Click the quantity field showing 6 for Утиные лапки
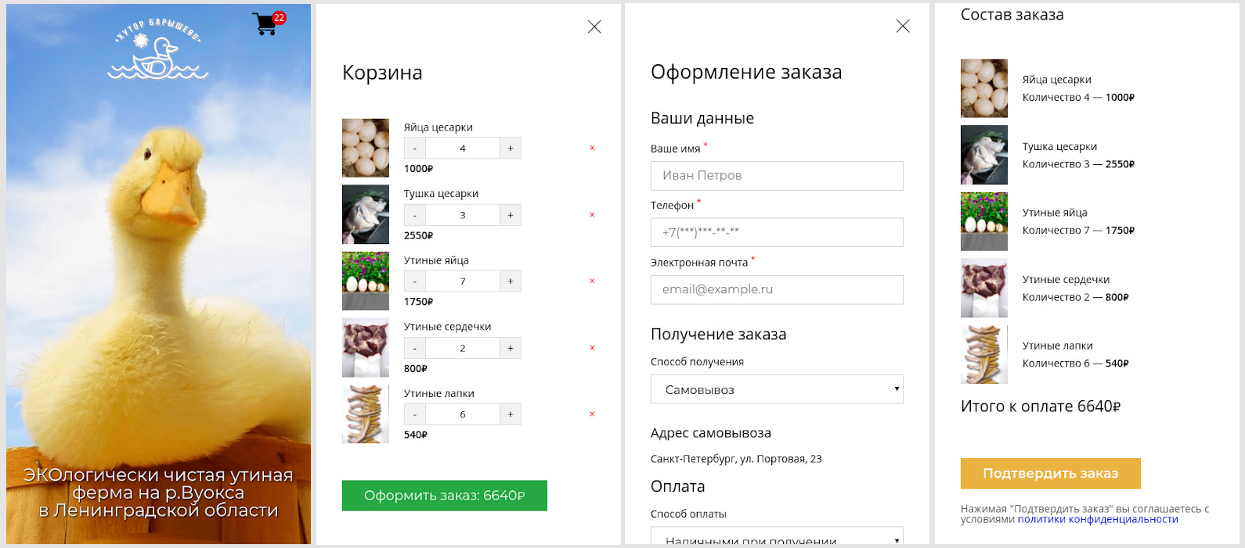Screen dimensions: 1245x548 463,414
